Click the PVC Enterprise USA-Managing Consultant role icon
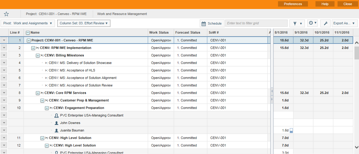 click(57, 115)
